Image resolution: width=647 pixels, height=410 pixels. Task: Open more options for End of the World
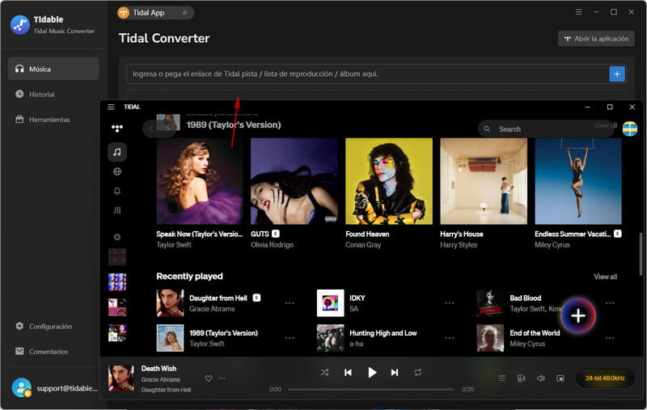click(x=610, y=338)
